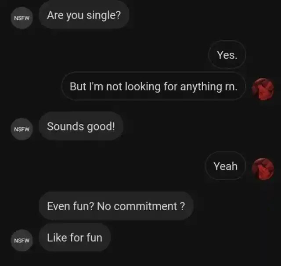
Task: Click the "rn." text ending the outgoing message
Action: point(231,87)
